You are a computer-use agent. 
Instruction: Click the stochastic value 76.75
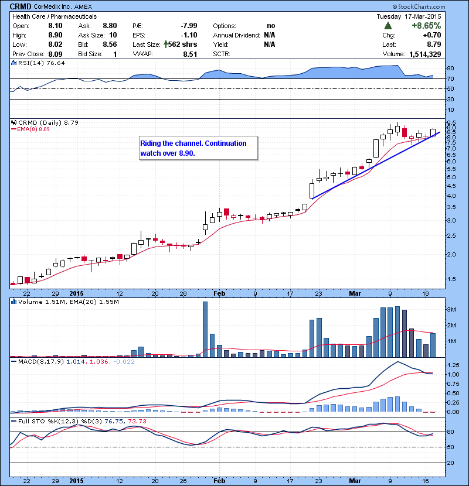coord(113,421)
